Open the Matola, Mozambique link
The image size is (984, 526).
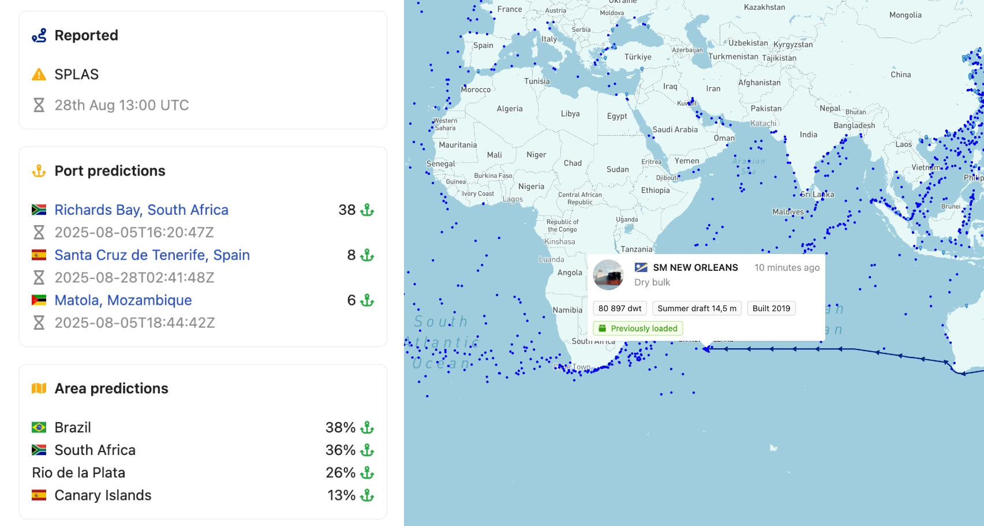(123, 300)
